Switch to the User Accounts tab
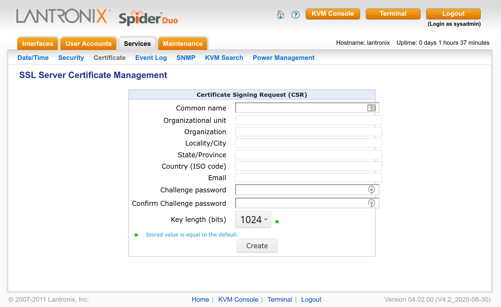This screenshot has width=501, height=307. [x=89, y=44]
